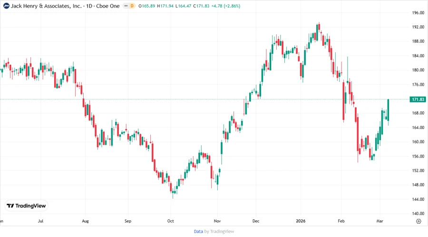The height and width of the screenshot is (237, 428).
Task: Click the orange D delayed-data indicator
Action: click(x=132, y=6)
